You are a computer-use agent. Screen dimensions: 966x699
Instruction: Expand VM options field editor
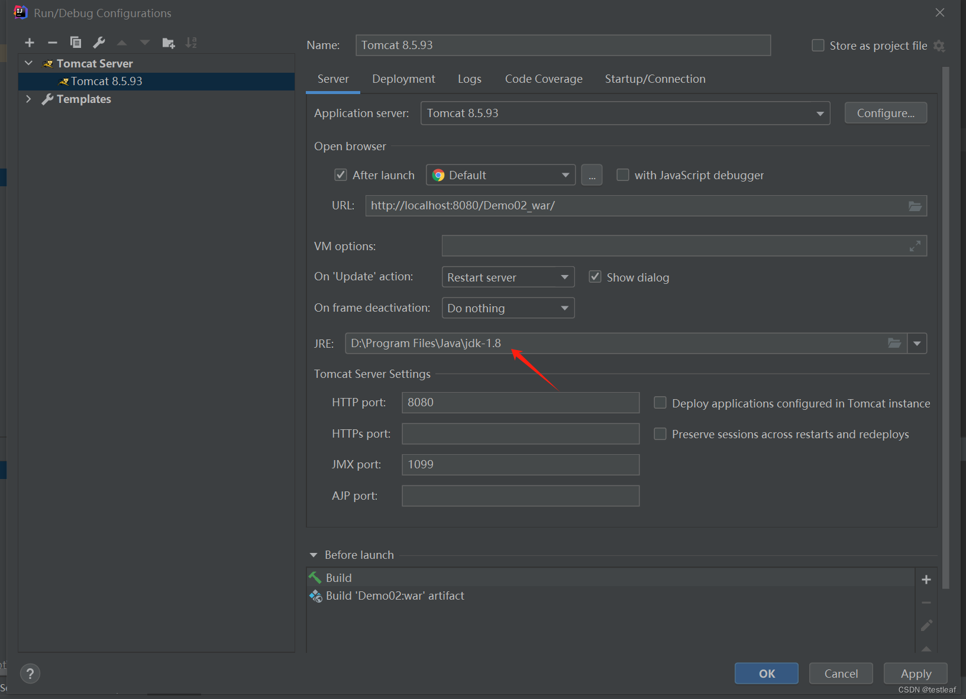915,246
